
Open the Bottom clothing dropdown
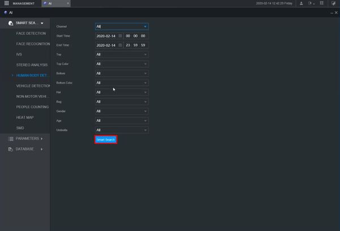pos(122,73)
